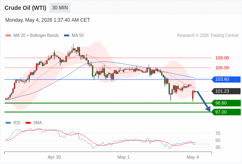
Task: Click the green 98.80 support price tag
Action: tap(226, 103)
